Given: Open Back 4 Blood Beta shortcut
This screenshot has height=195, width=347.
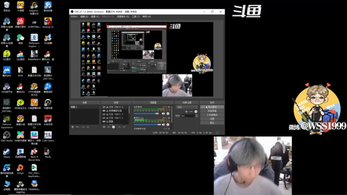Looking at the screenshot, I should point(34,154).
